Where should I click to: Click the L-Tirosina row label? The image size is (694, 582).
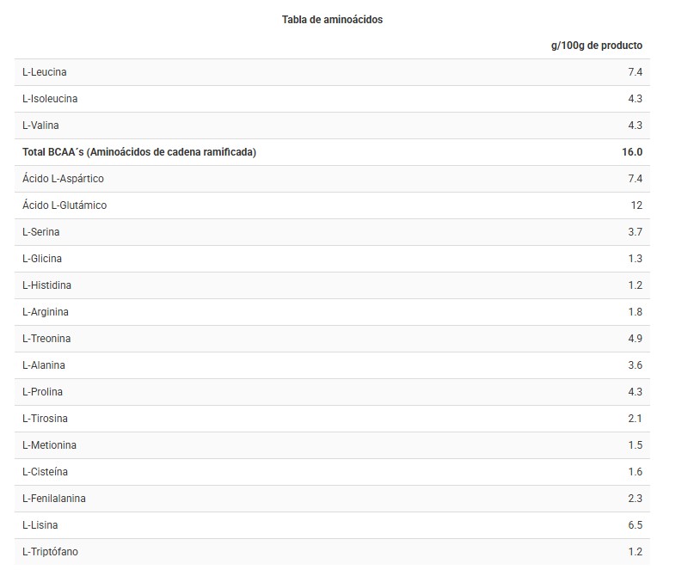point(45,419)
